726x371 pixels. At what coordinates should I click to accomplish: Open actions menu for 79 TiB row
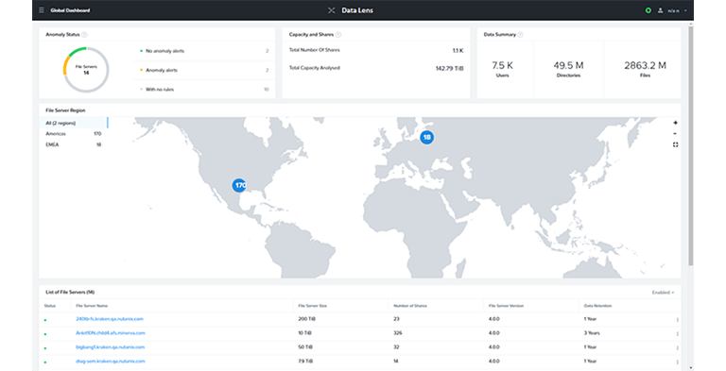[x=678, y=362]
